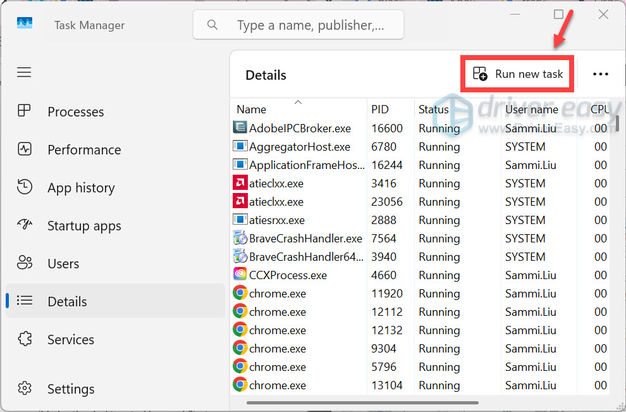
Task: Open the Settings gear icon
Action: click(25, 388)
